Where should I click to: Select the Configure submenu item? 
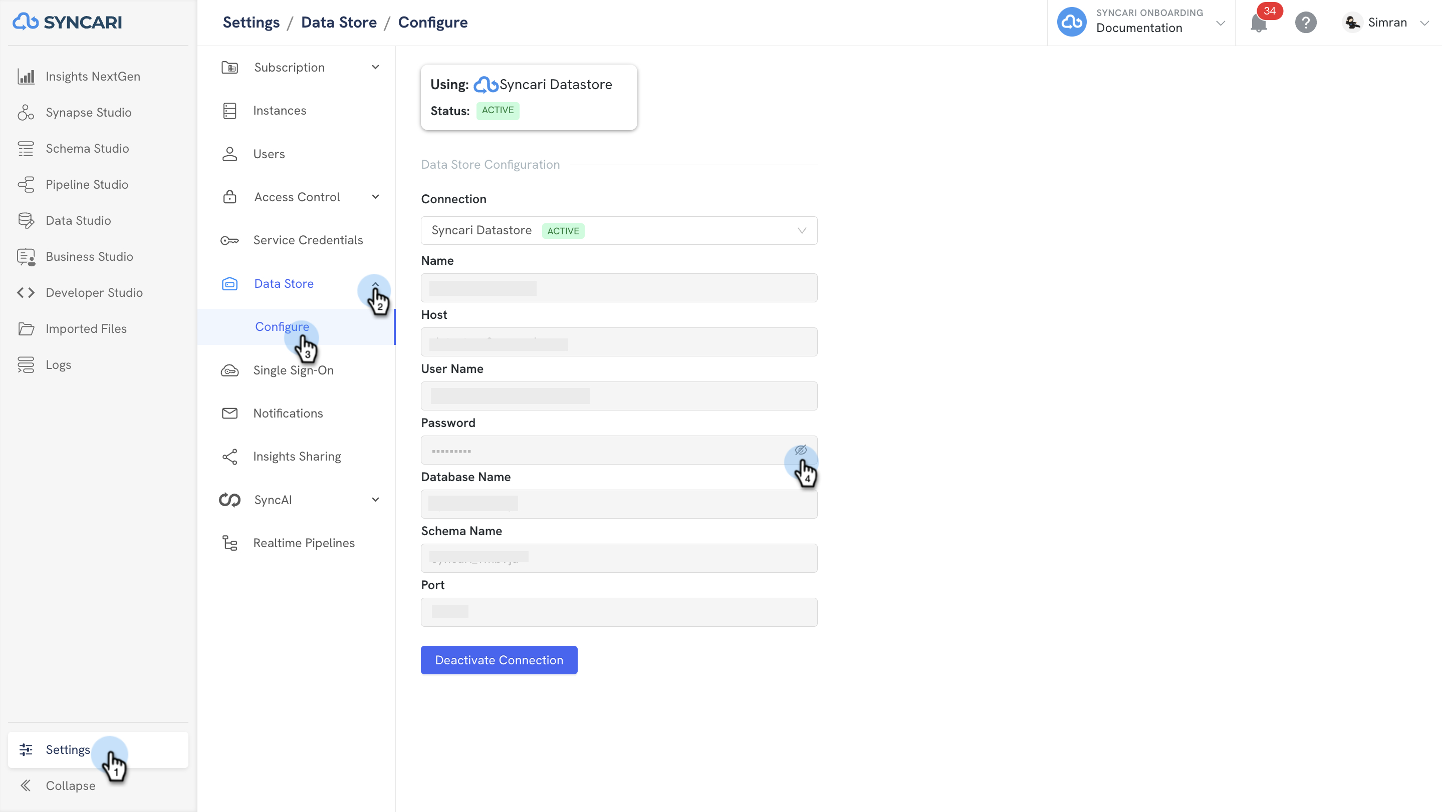pos(296,326)
